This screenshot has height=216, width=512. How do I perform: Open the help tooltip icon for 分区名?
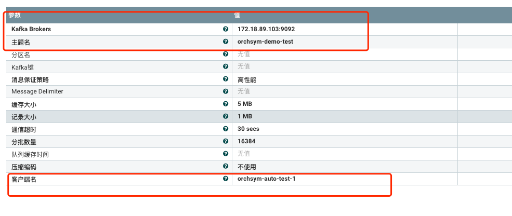226,54
